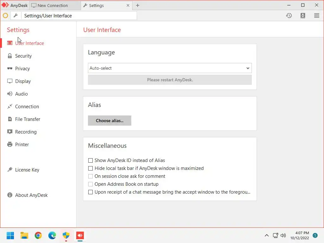Open the notification center badge
The height and width of the screenshot is (243, 324).
315,235
